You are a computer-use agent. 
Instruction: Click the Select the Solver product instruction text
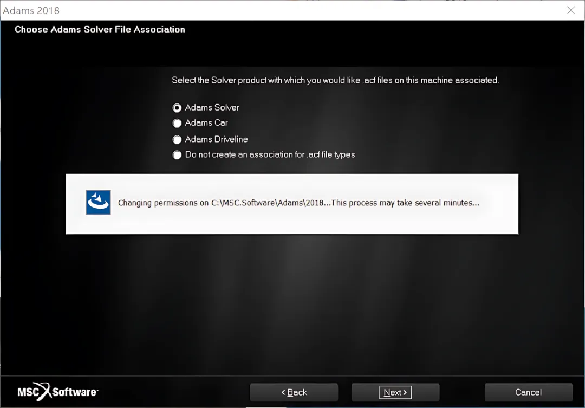click(335, 80)
